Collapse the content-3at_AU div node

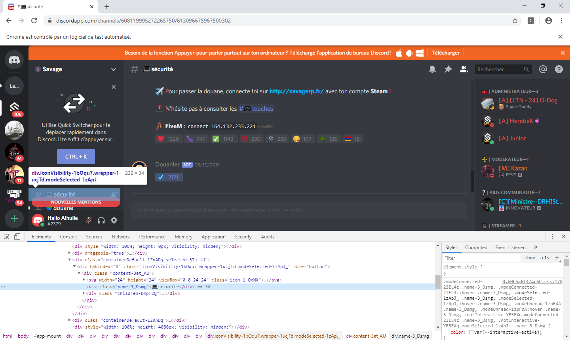pos(79,273)
